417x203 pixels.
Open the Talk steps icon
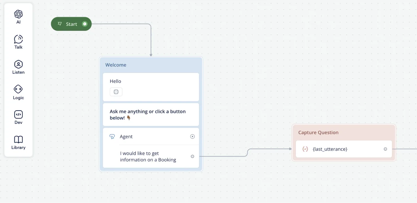click(18, 39)
